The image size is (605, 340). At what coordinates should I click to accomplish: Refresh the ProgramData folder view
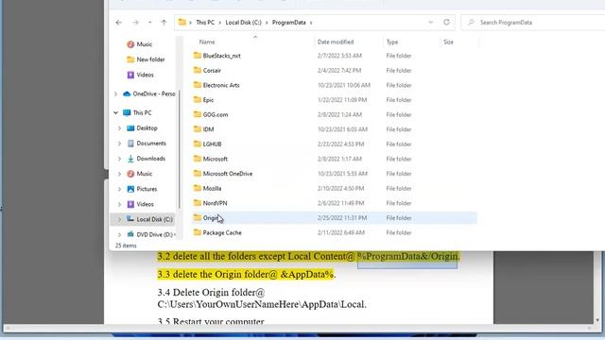(446, 22)
